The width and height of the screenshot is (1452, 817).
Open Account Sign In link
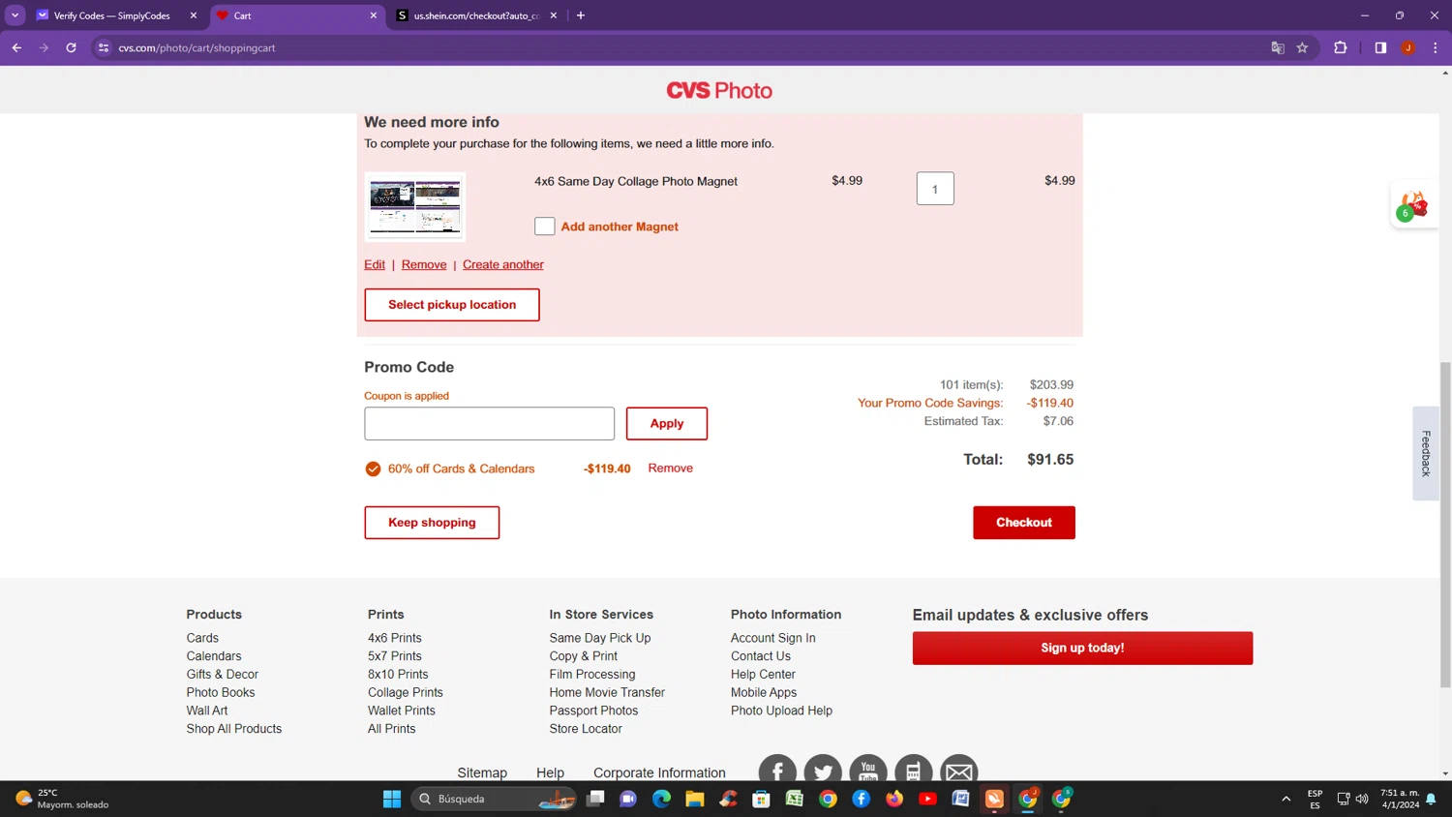click(x=773, y=638)
